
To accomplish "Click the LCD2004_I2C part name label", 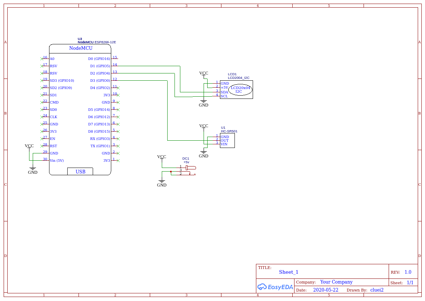I will point(238,78).
